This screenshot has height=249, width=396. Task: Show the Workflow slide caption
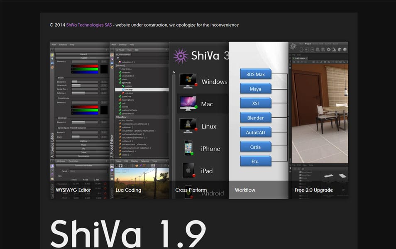click(x=245, y=190)
